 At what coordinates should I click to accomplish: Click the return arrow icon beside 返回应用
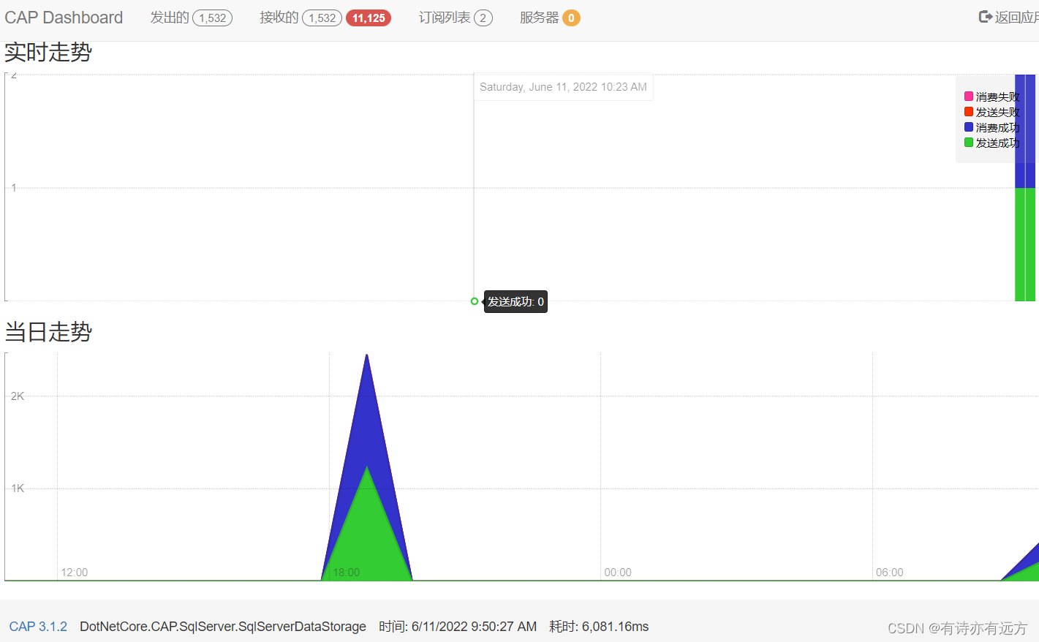[985, 17]
